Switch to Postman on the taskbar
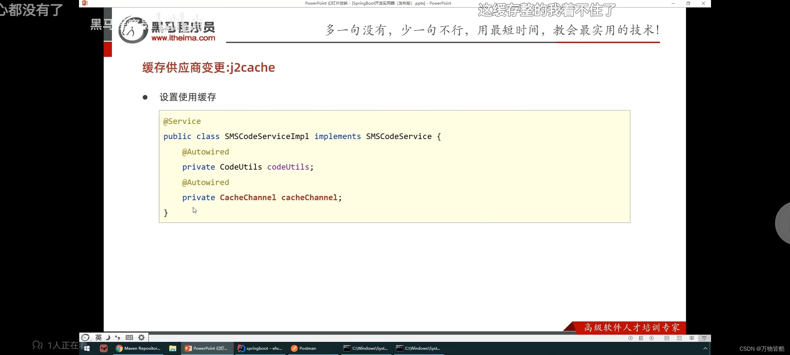The width and height of the screenshot is (790, 355). point(313,348)
